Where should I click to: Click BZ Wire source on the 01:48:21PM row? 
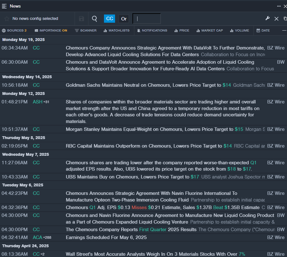coord(276,102)
